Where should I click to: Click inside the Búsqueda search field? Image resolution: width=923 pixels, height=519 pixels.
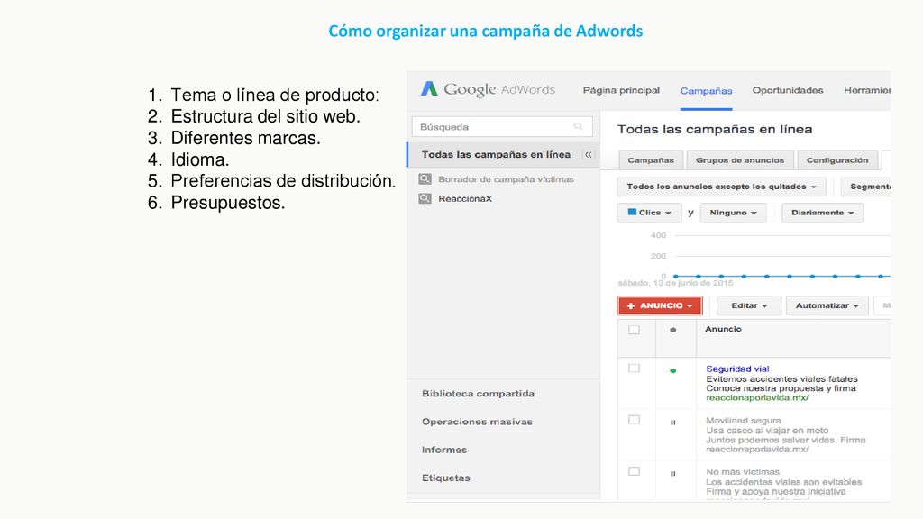pyautogui.click(x=502, y=126)
